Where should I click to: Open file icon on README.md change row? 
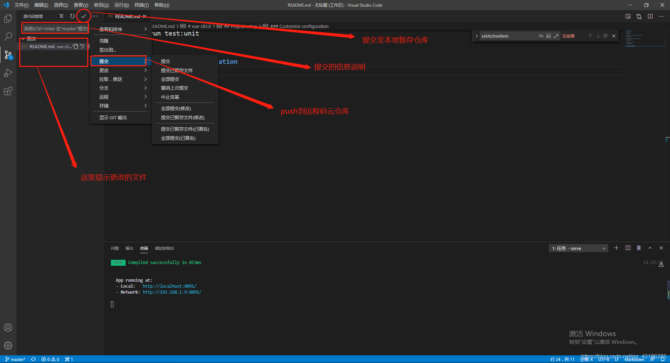(75, 46)
